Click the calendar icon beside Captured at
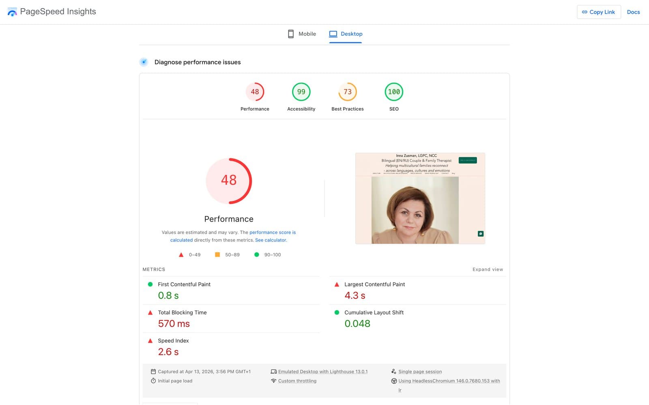This screenshot has height=405, width=649. [153, 371]
